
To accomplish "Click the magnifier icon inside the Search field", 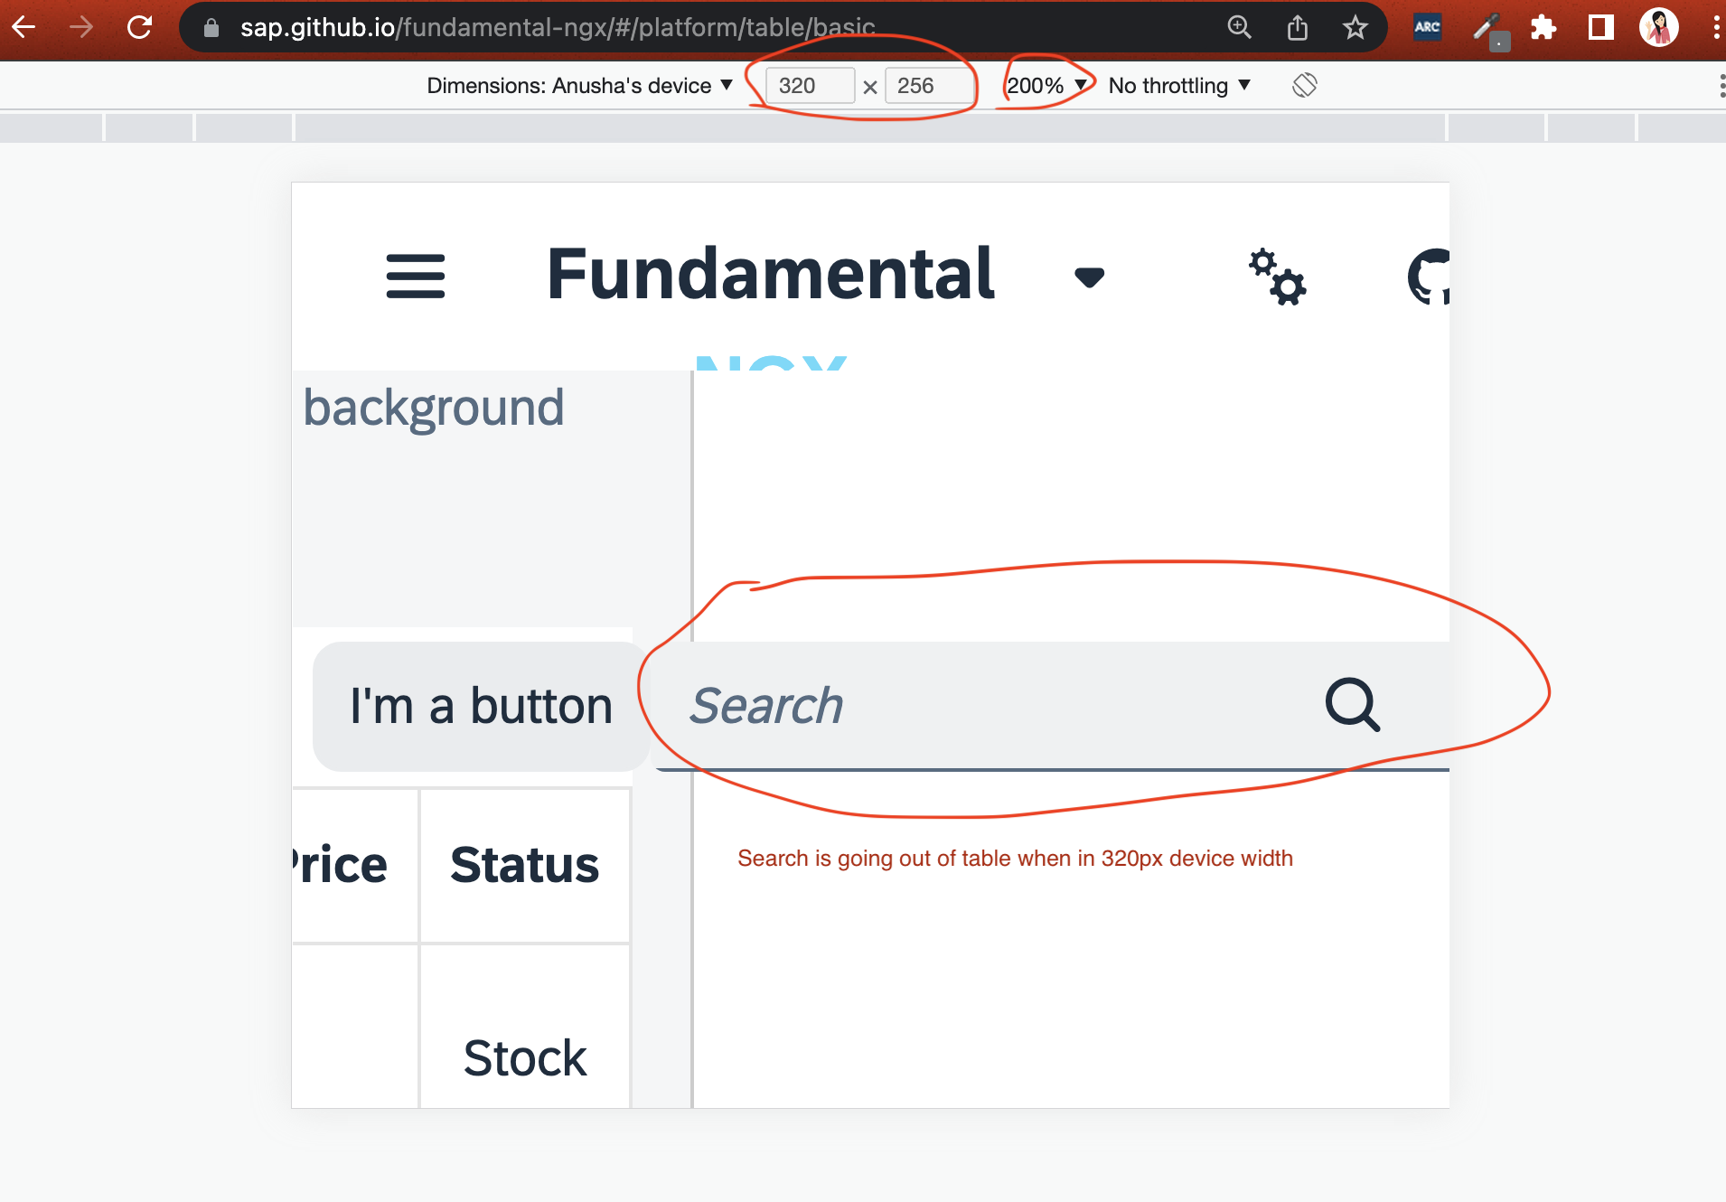I will coord(1350,706).
